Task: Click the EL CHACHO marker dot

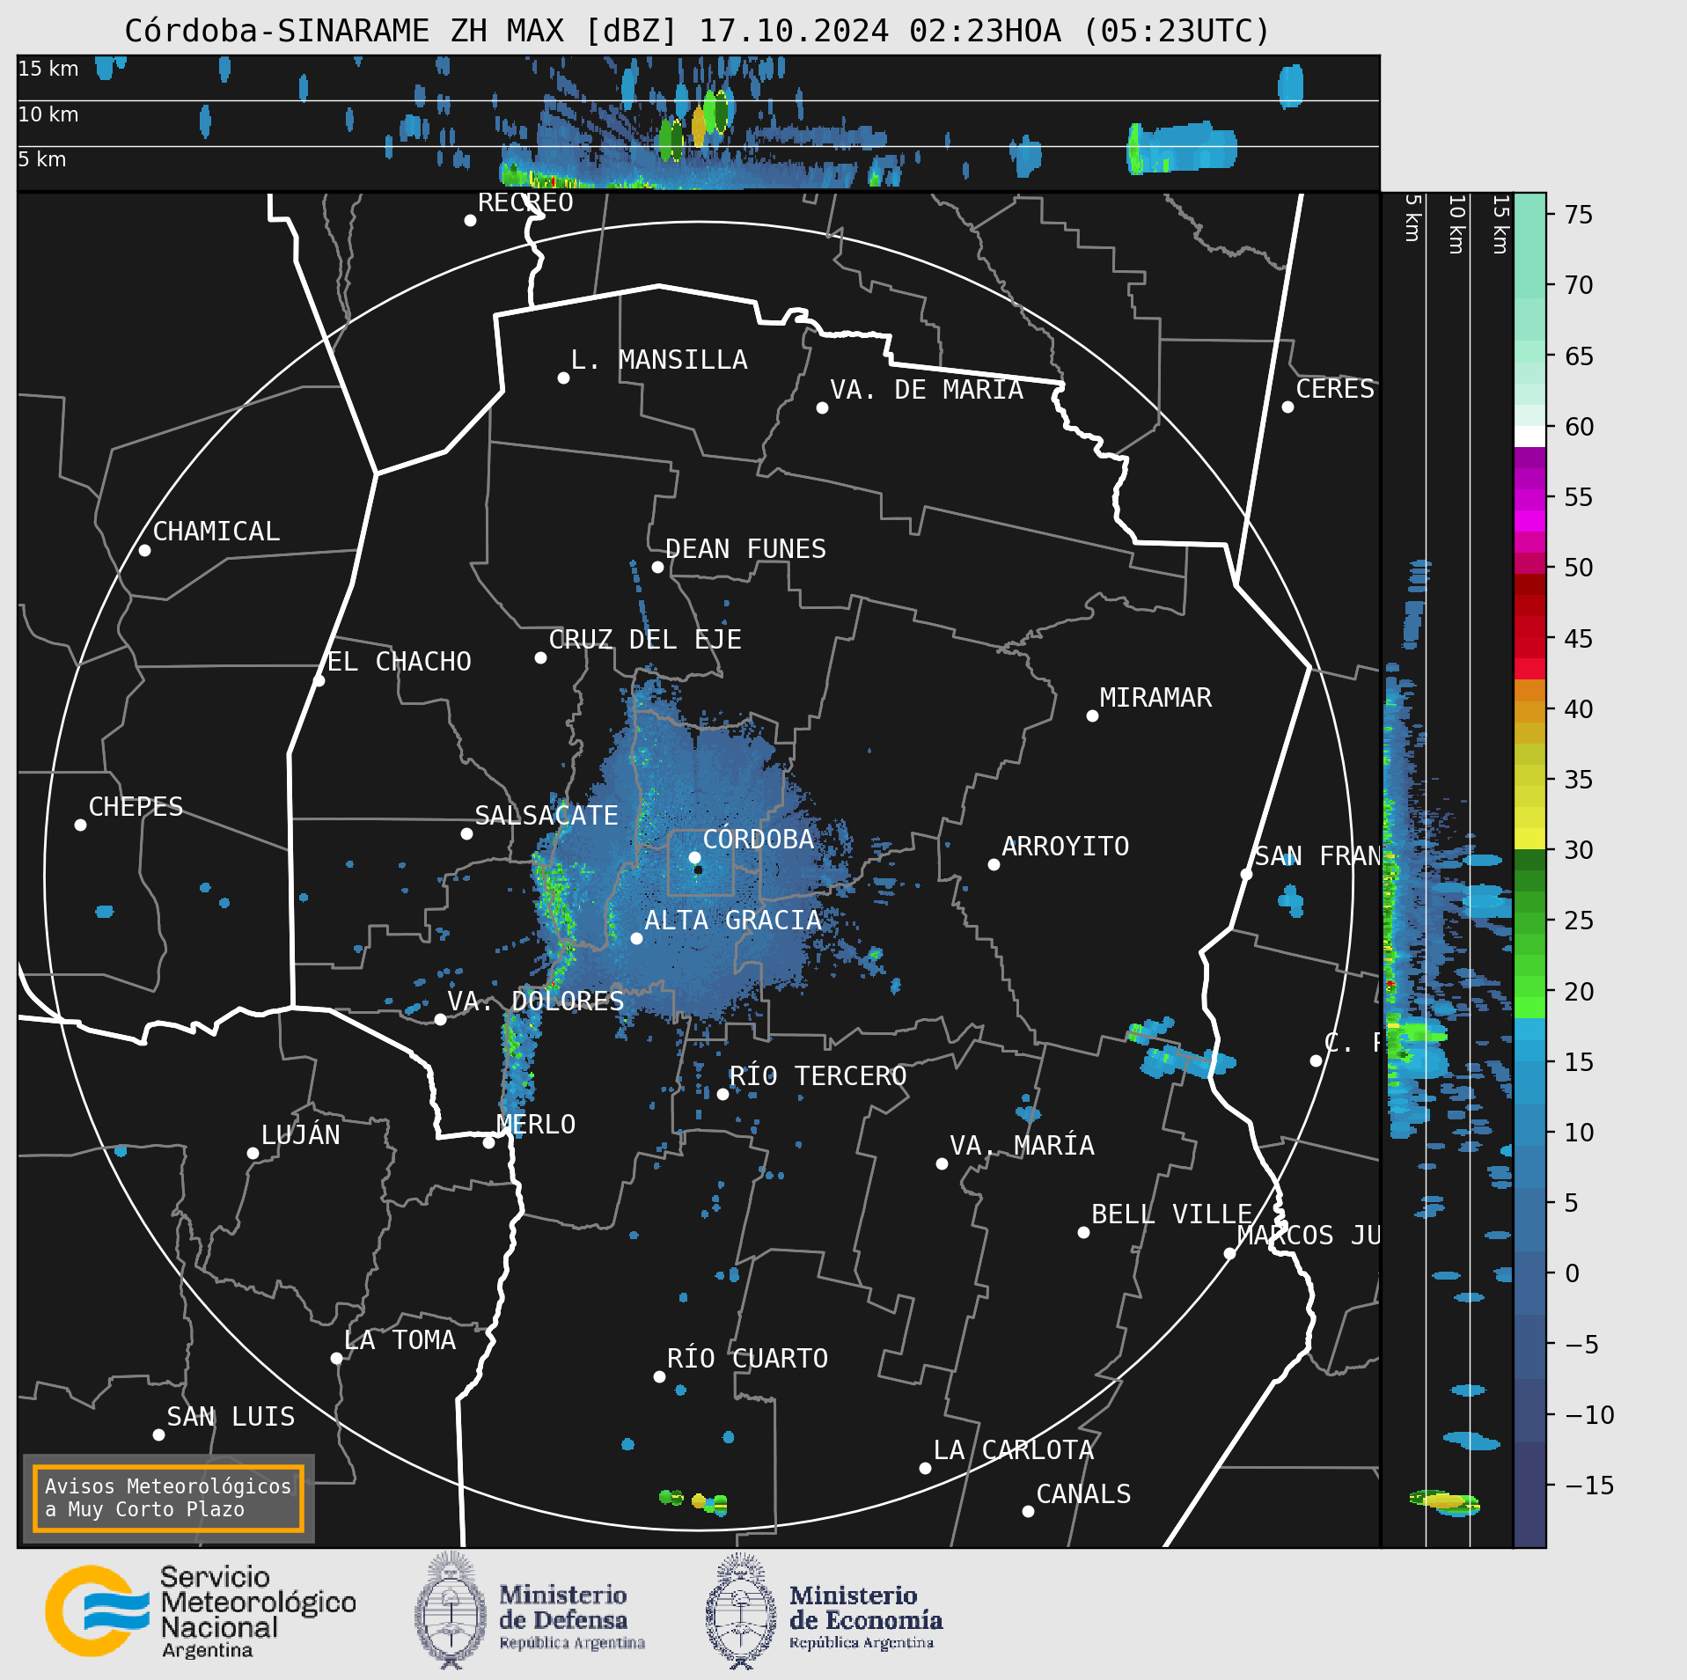Action: [x=319, y=680]
